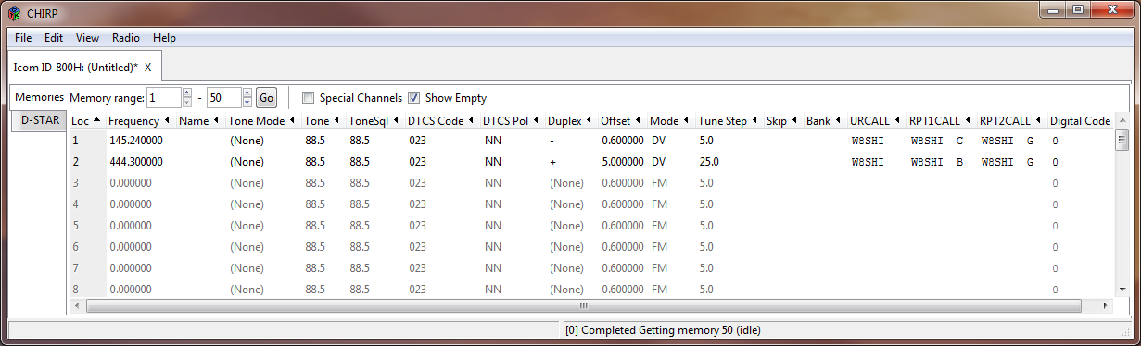Click the Duplex (None) cell in row 6

pyautogui.click(x=566, y=247)
